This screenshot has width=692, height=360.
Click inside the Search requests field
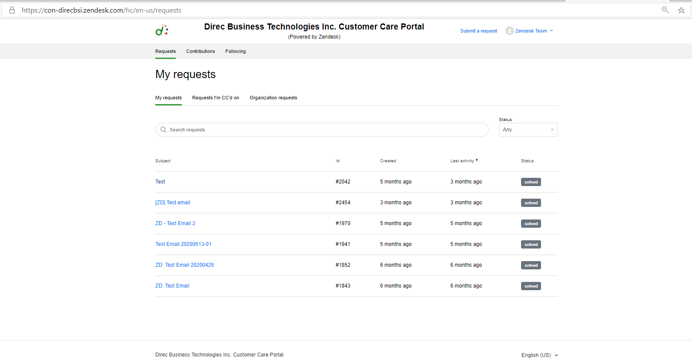click(x=322, y=130)
